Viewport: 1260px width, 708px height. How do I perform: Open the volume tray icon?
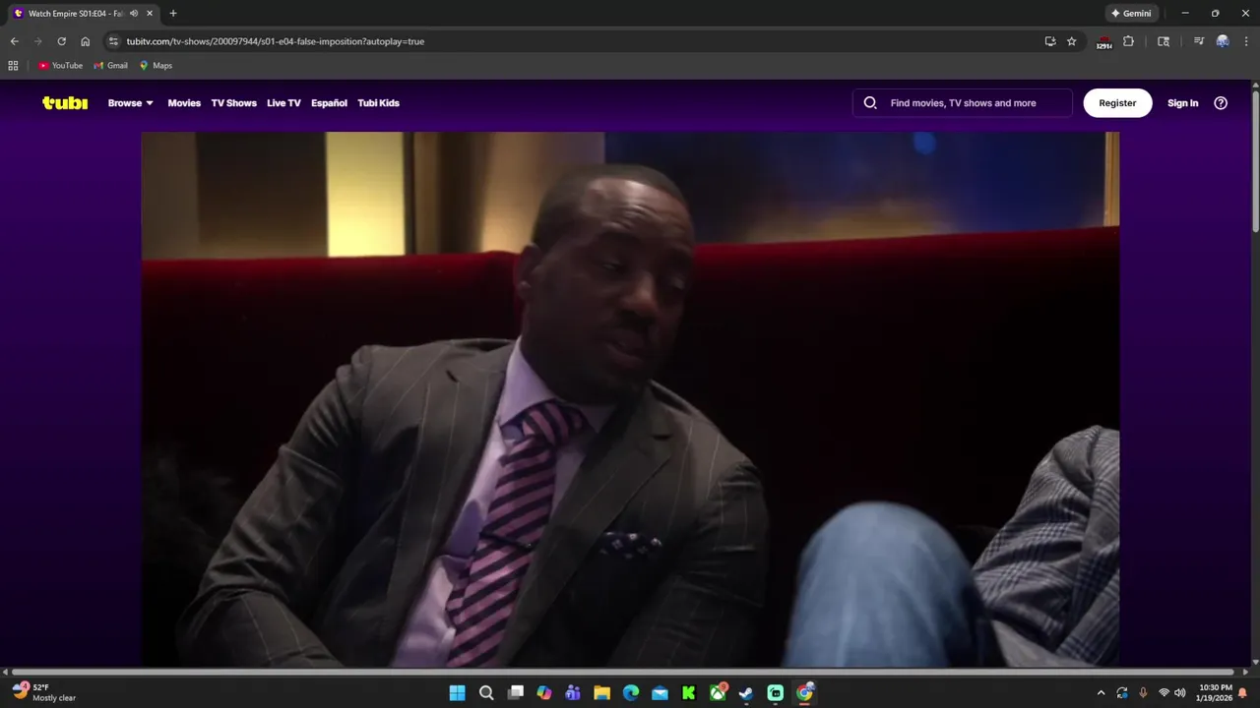point(1180,693)
